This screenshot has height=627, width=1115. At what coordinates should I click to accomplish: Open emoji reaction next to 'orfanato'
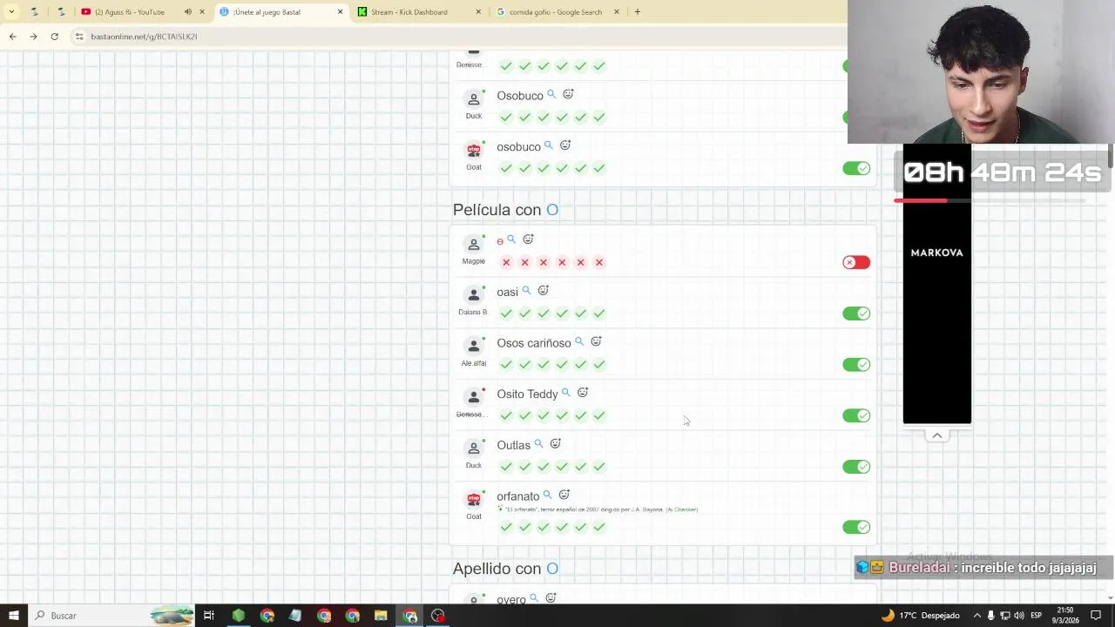(564, 495)
